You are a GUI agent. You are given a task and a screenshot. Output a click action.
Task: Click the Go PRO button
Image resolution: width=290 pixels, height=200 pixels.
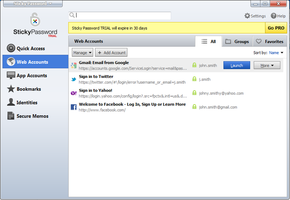[276, 28]
